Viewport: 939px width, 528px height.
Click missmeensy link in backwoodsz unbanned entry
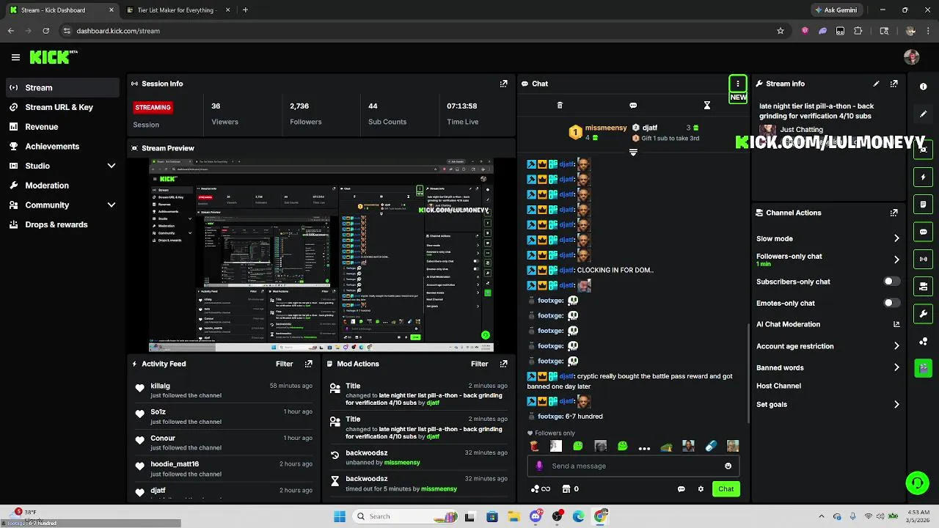(402, 463)
